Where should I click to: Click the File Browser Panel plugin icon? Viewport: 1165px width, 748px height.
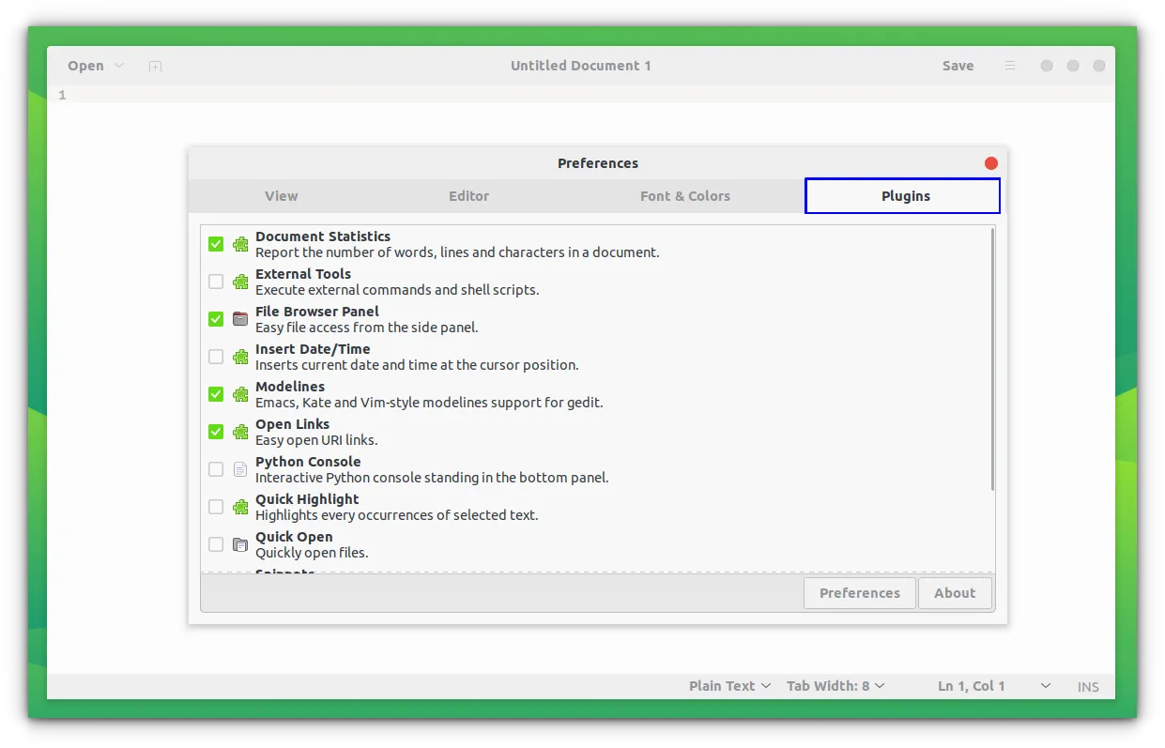(x=240, y=319)
